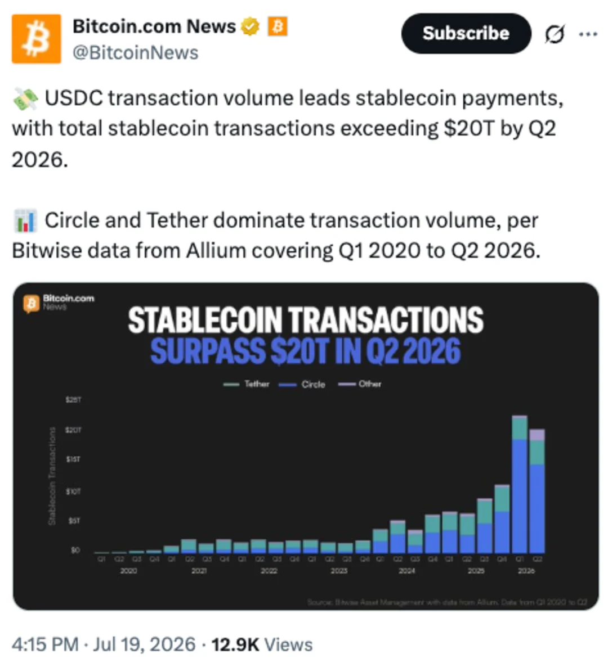
Task: Click the bar chart emoji
Action: pos(25,220)
